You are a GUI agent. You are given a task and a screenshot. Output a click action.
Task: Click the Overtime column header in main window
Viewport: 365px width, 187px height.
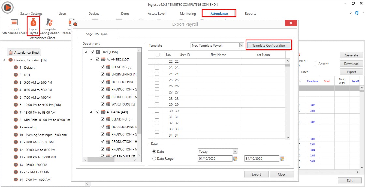tap(313, 81)
